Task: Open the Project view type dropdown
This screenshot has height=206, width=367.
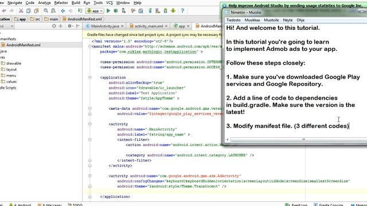Action: (x=12, y=26)
